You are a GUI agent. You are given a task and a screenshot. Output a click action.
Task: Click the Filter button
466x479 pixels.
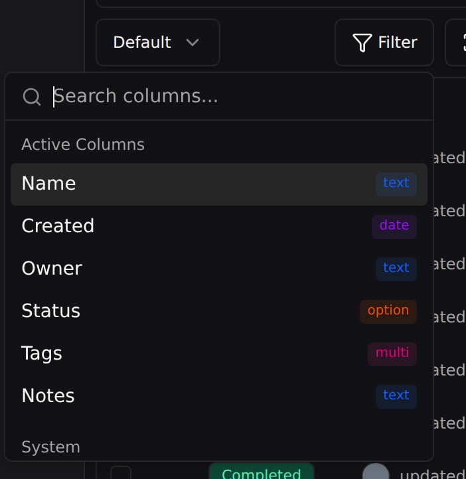384,42
